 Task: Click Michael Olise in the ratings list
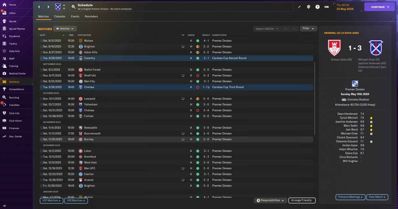(x=349, y=134)
